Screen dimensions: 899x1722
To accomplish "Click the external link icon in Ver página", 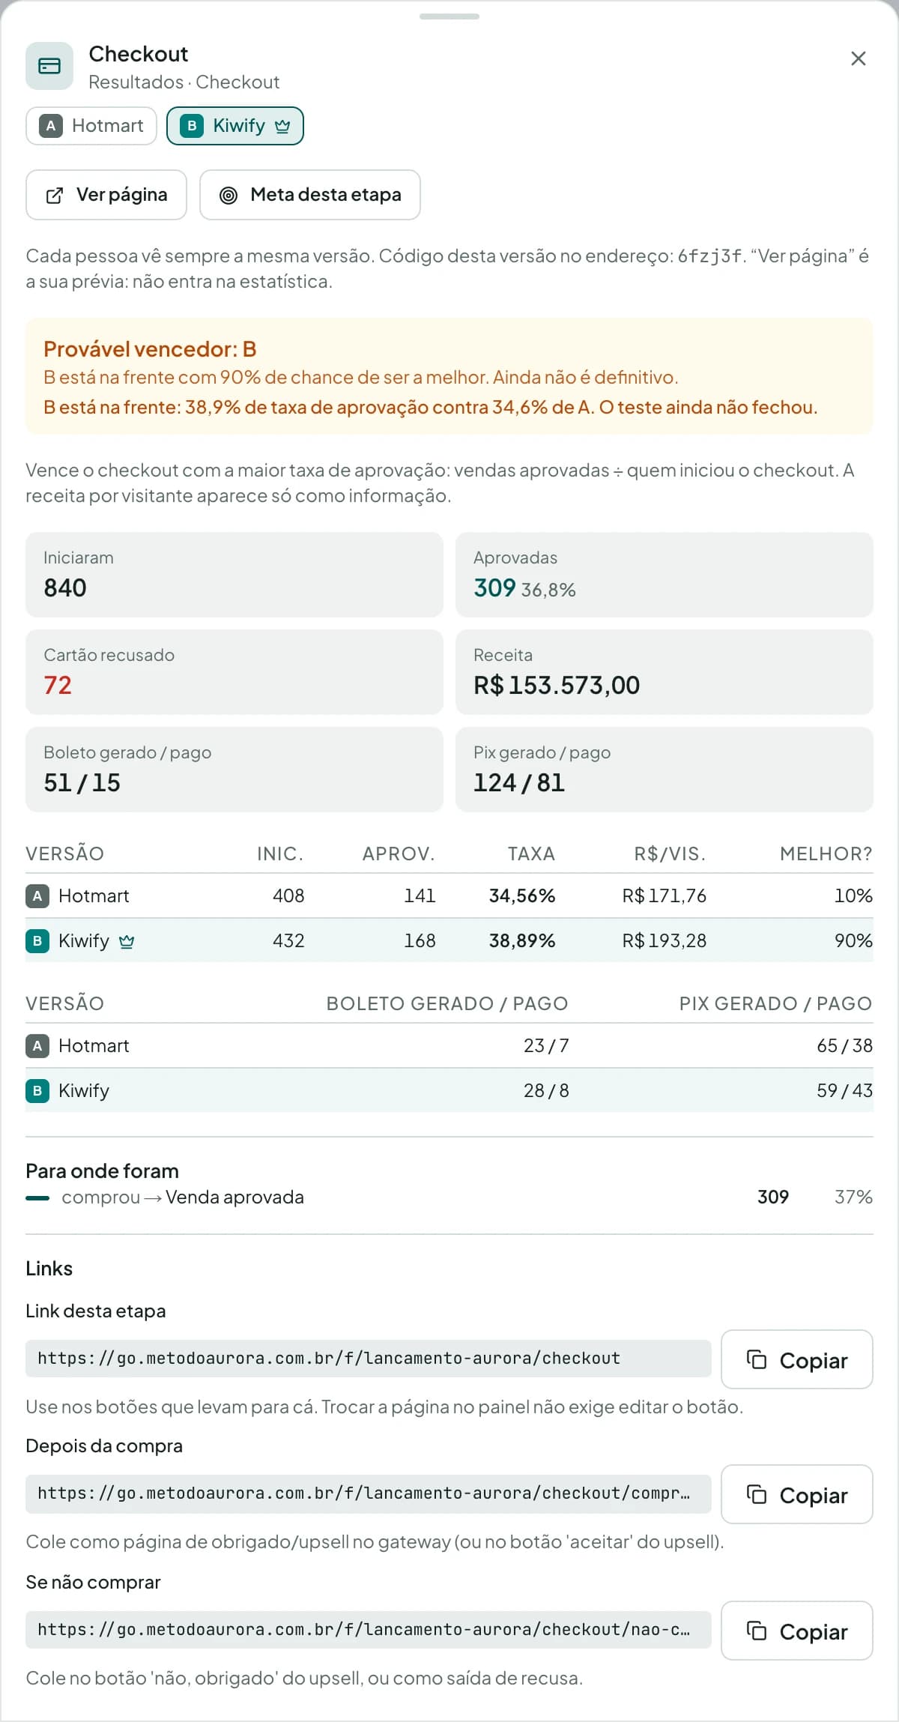I will point(54,196).
